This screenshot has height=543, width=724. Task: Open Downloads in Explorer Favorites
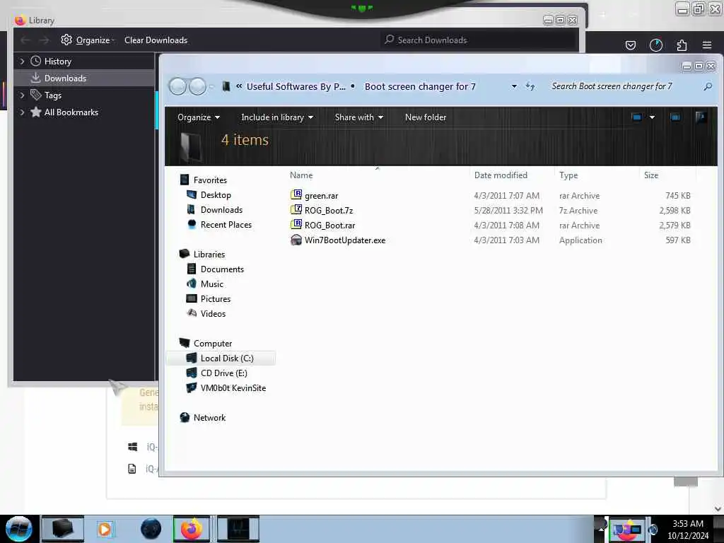(x=221, y=209)
